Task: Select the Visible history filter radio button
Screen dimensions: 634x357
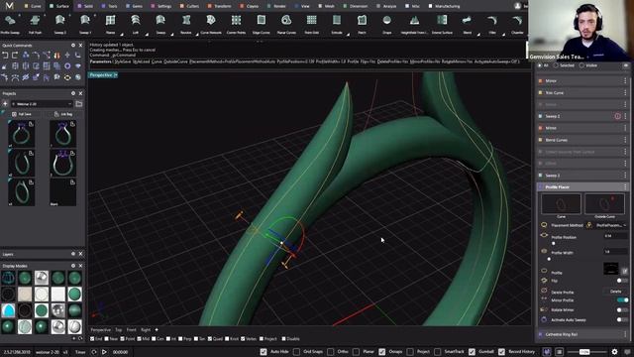Action: click(x=581, y=65)
